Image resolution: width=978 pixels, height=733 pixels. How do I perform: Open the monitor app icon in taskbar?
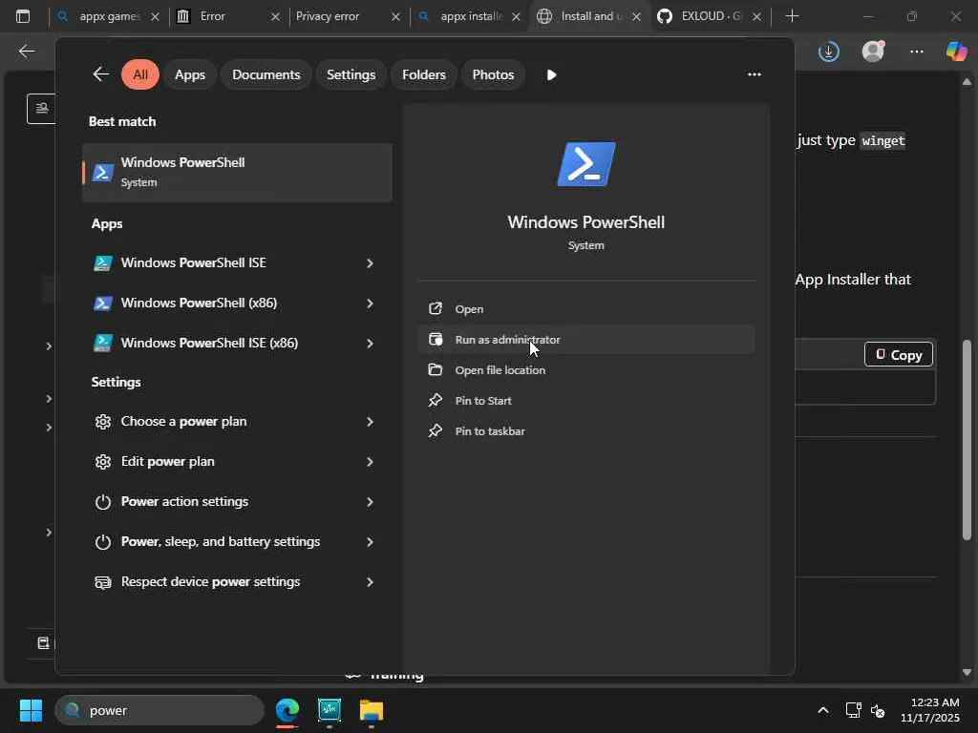click(330, 710)
